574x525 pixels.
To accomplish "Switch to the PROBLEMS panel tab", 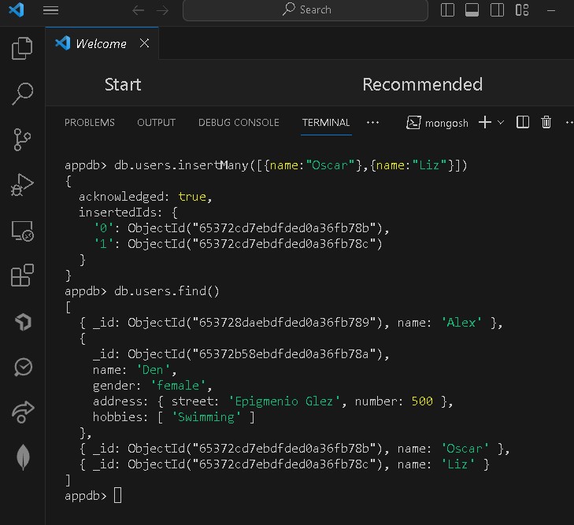I will pos(89,122).
